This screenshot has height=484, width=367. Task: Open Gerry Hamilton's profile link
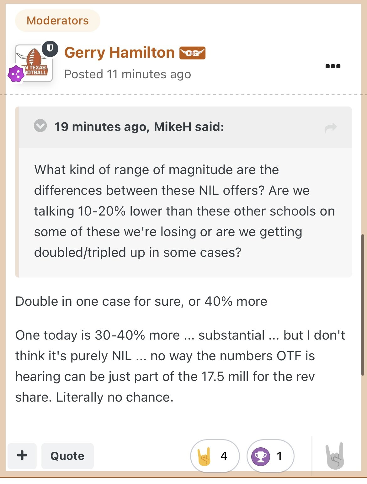(x=119, y=52)
